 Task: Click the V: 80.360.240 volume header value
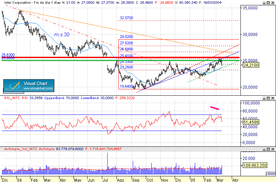(x=186, y=3)
